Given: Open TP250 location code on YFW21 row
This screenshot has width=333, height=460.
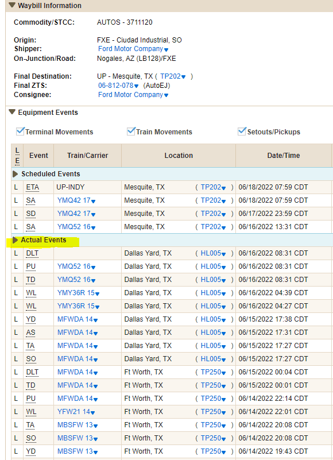Looking at the screenshot, I should click(214, 412).
